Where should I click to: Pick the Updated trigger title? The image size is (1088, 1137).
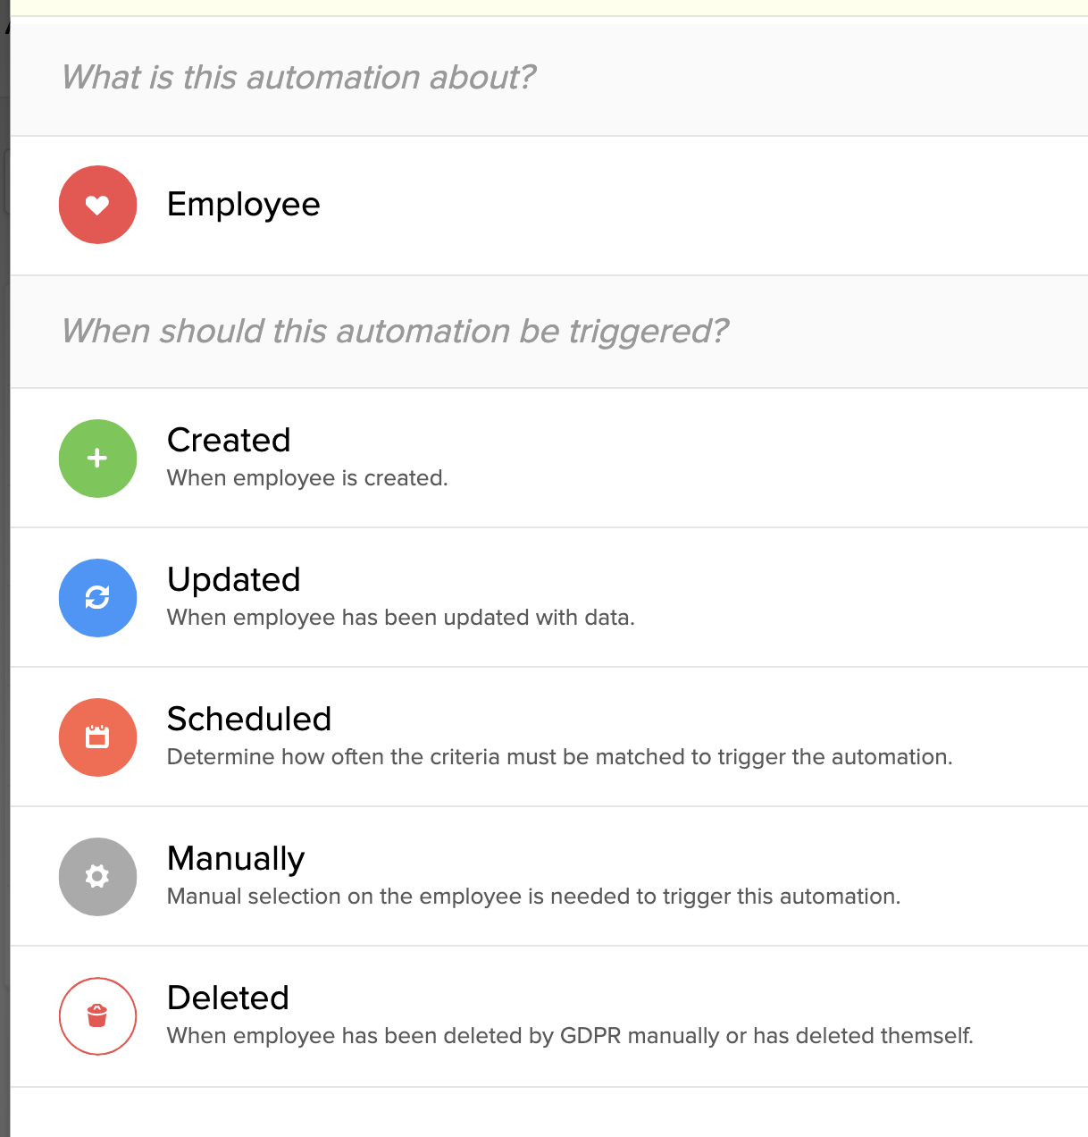pos(233,580)
